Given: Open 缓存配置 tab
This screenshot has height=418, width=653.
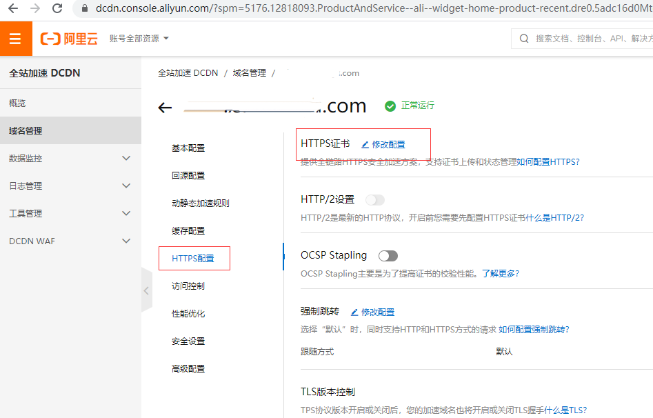Looking at the screenshot, I should click(188, 230).
